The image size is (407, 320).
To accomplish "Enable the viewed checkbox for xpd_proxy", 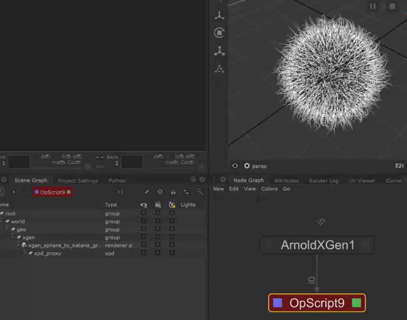I will click(144, 253).
